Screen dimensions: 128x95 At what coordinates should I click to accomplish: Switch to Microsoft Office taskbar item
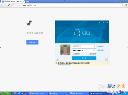(x=38, y=93)
